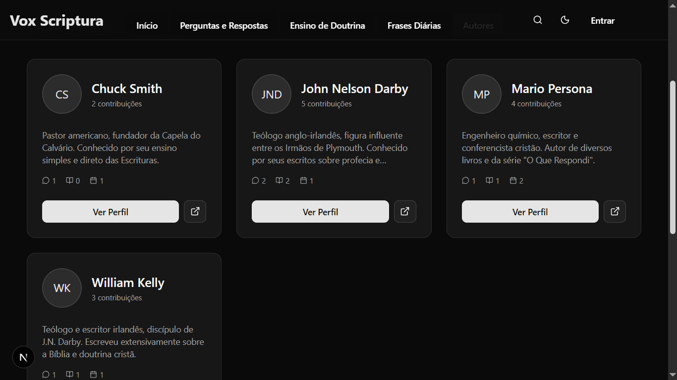Click the external link icon on John Nelson Darby's card
The height and width of the screenshot is (380, 677).
405,211
